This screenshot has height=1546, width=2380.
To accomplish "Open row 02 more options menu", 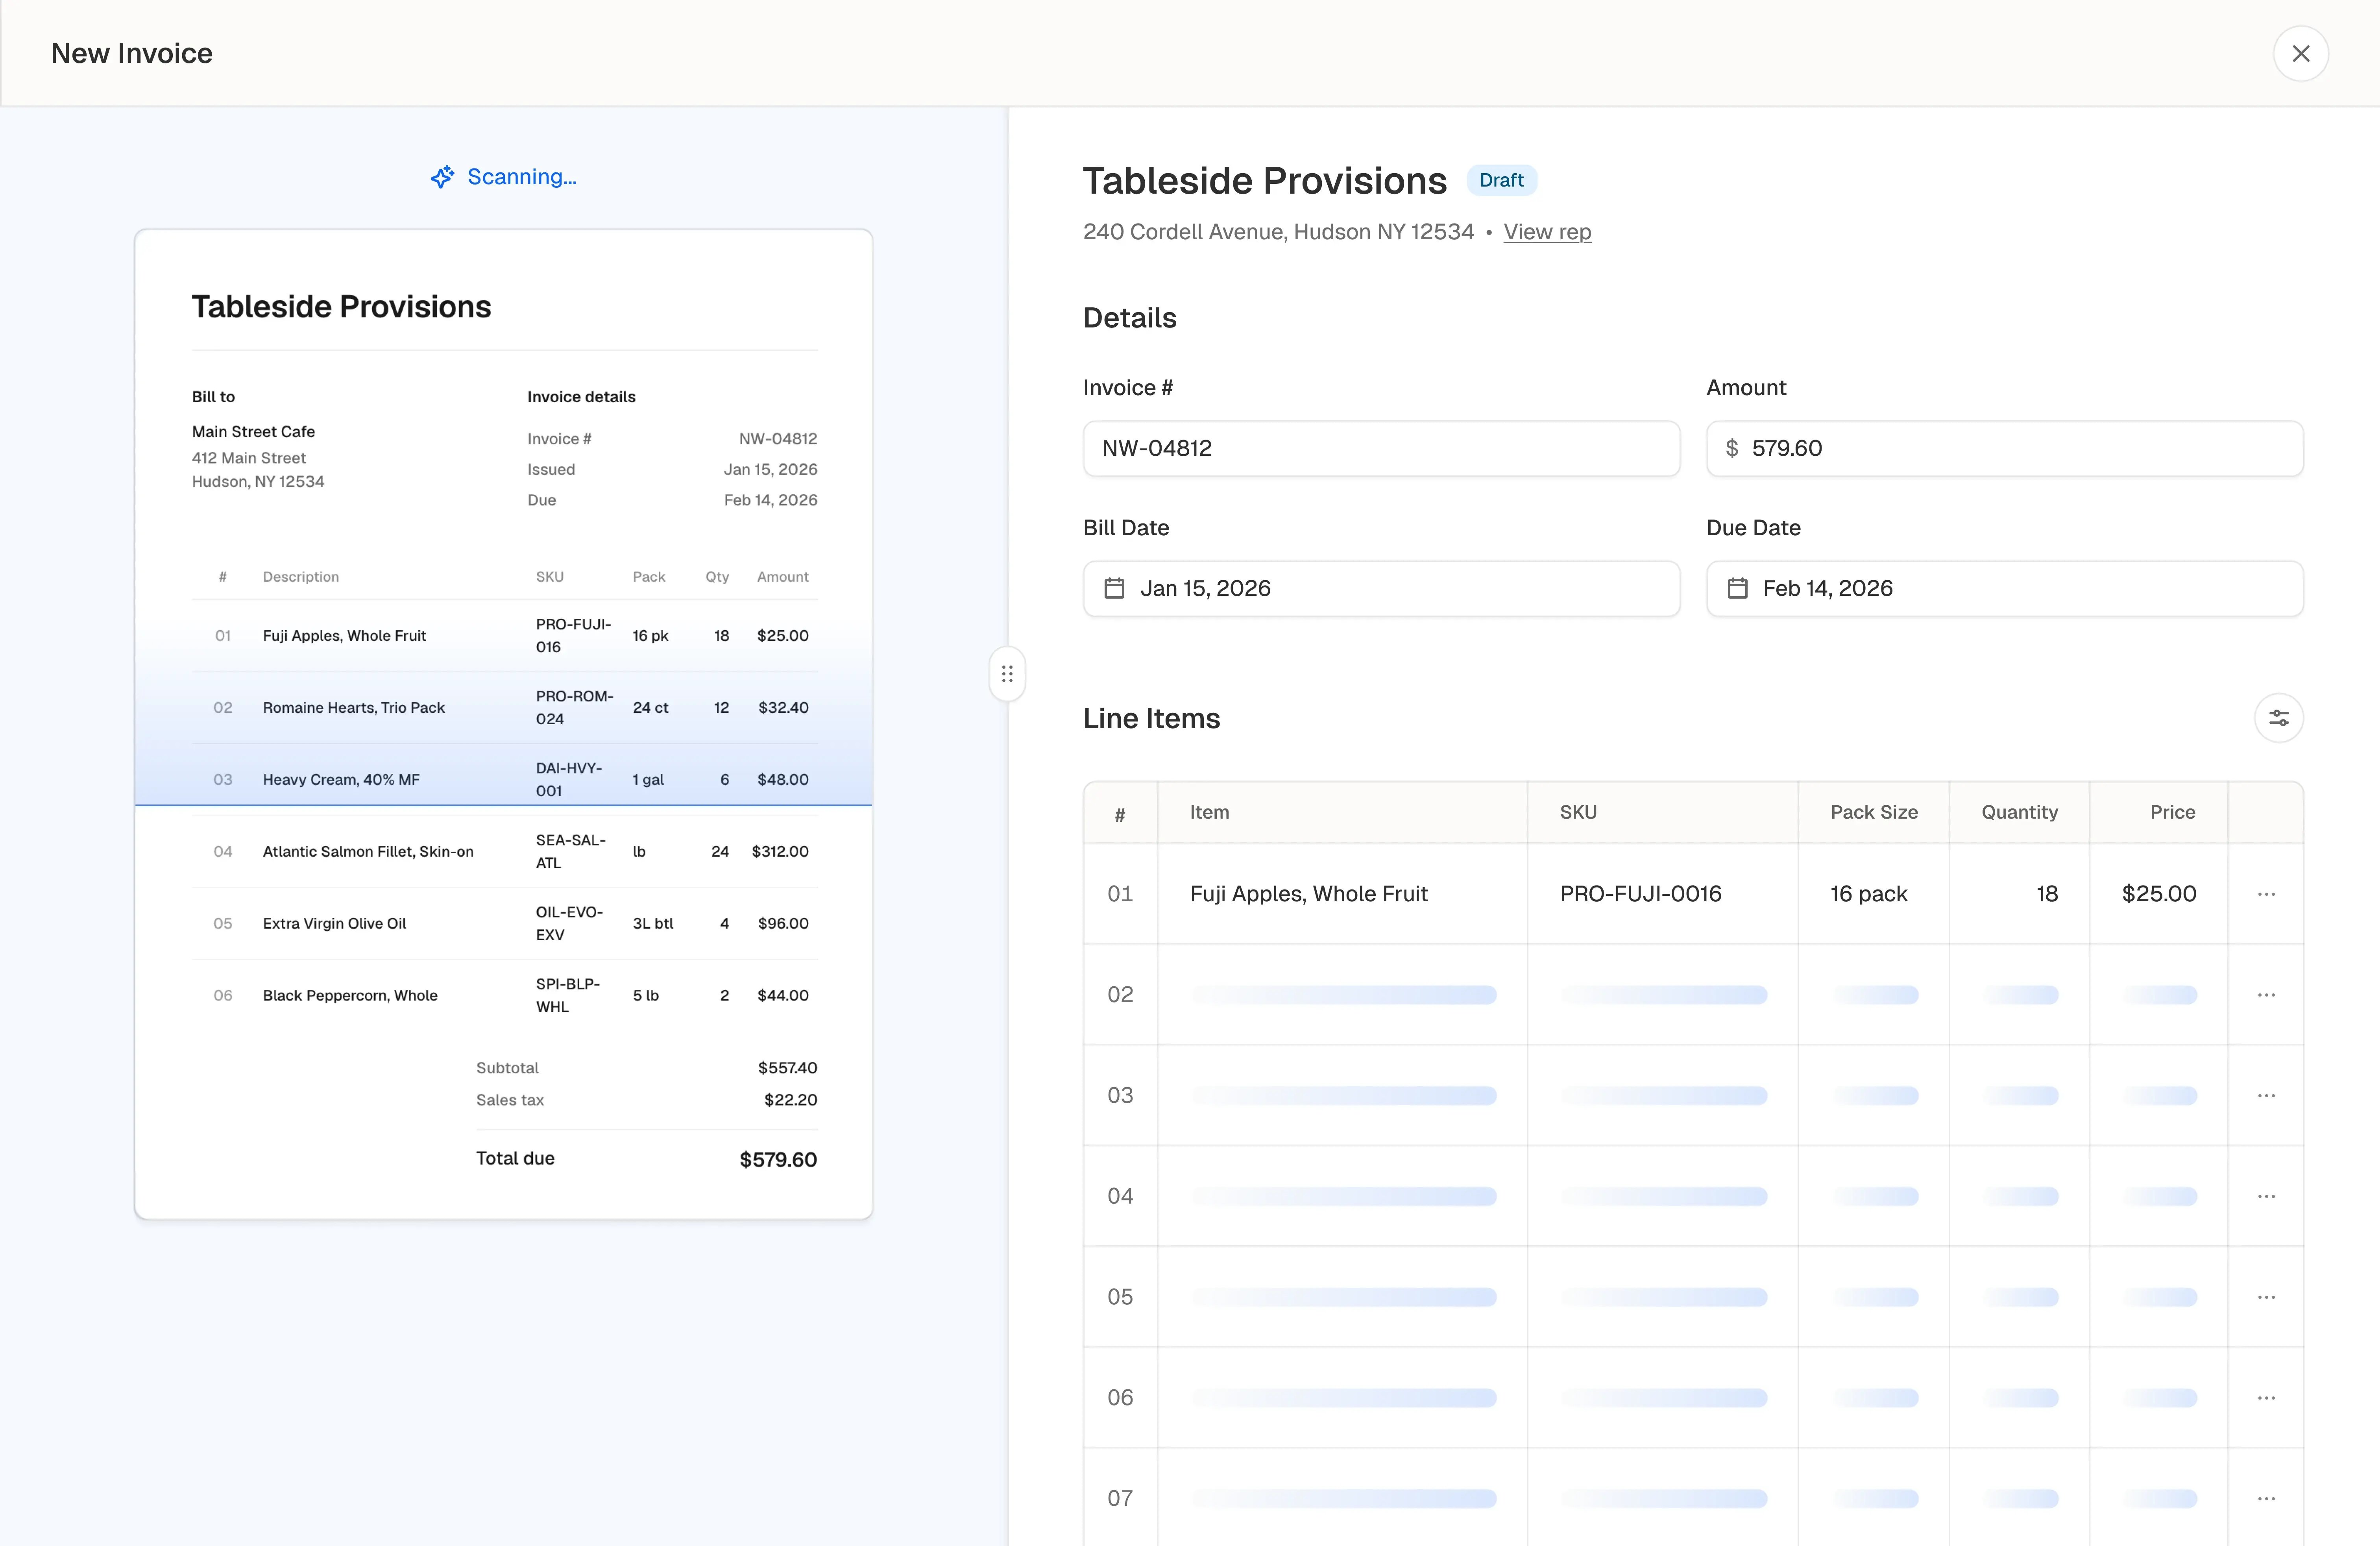I will click(x=2266, y=995).
